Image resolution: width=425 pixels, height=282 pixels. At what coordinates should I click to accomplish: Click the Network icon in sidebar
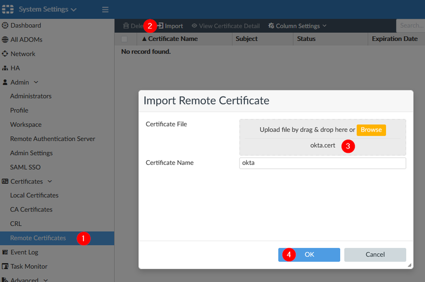pyautogui.click(x=5, y=54)
